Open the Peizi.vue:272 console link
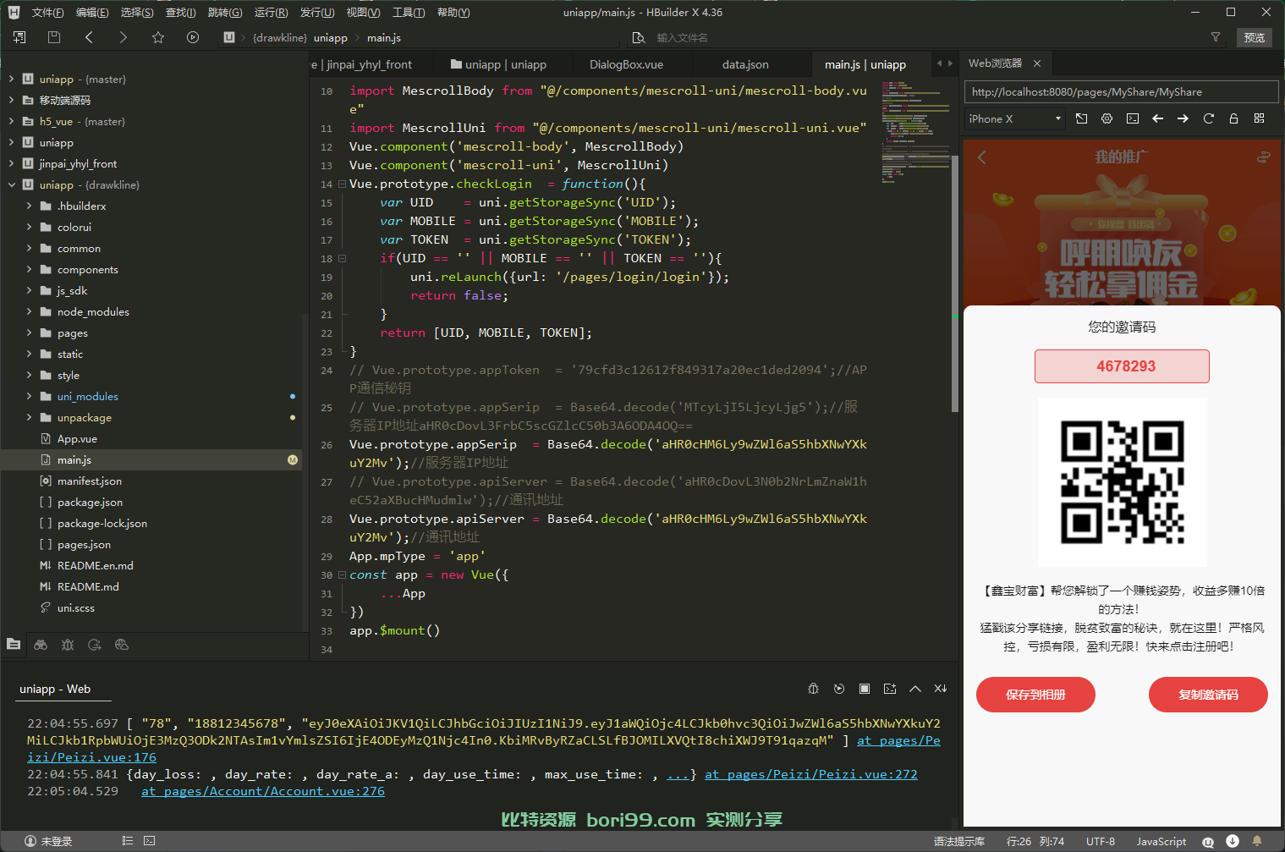The image size is (1285, 852). coord(810,774)
